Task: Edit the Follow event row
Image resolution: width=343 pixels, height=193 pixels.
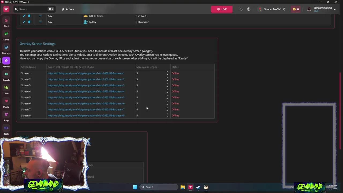Action: click(x=24, y=22)
